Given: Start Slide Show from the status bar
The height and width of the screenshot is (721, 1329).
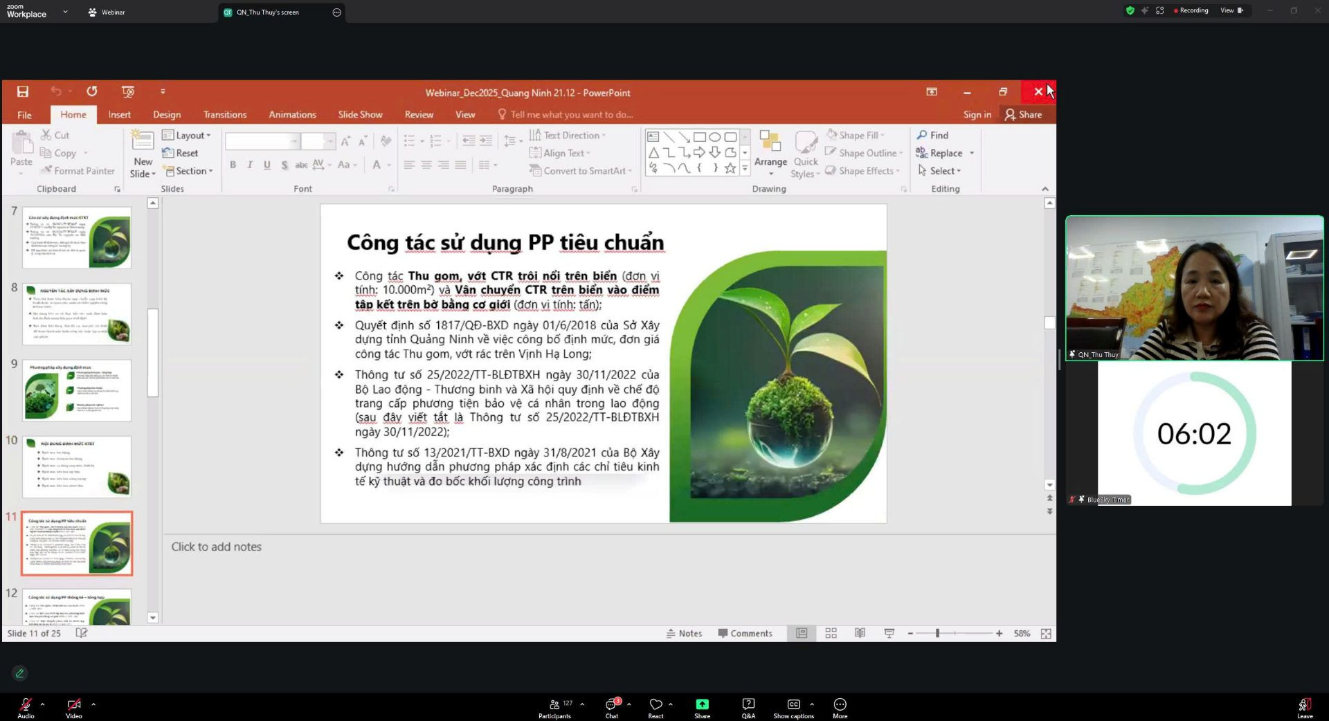Looking at the screenshot, I should 888,633.
